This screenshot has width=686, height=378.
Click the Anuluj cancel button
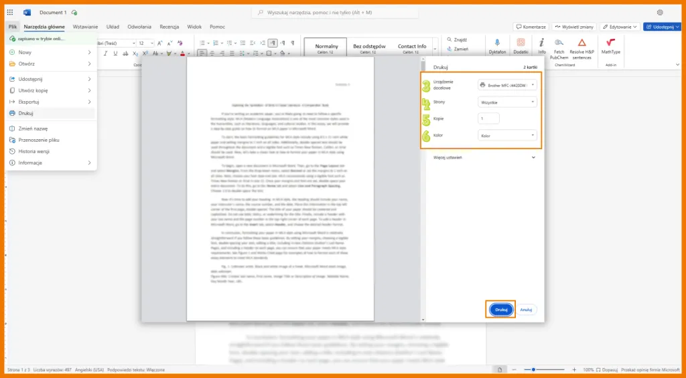[x=526, y=310]
